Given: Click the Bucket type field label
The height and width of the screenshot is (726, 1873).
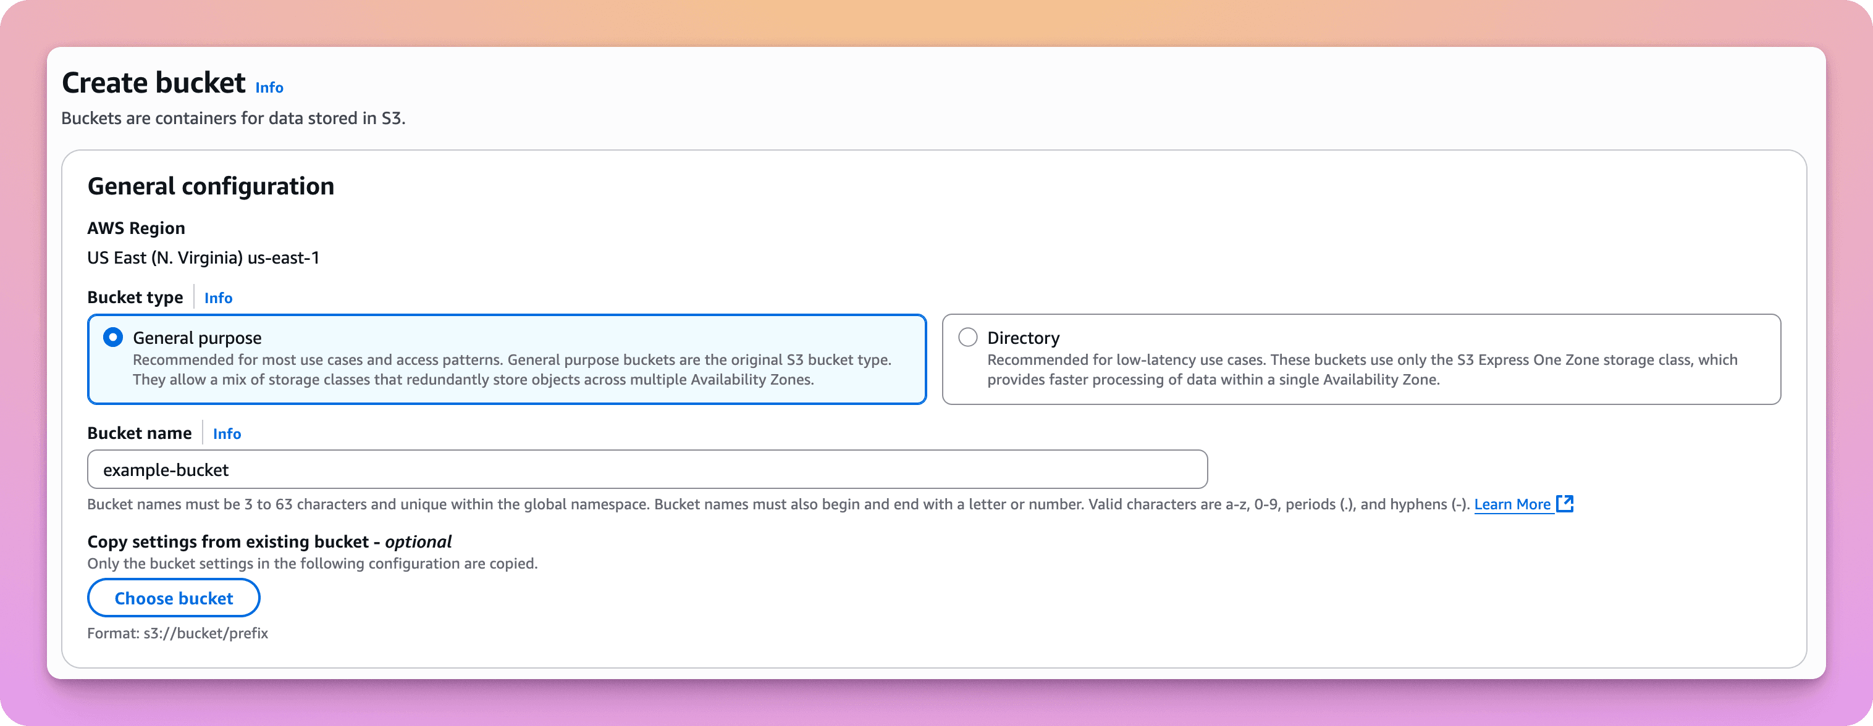Looking at the screenshot, I should click(x=135, y=297).
